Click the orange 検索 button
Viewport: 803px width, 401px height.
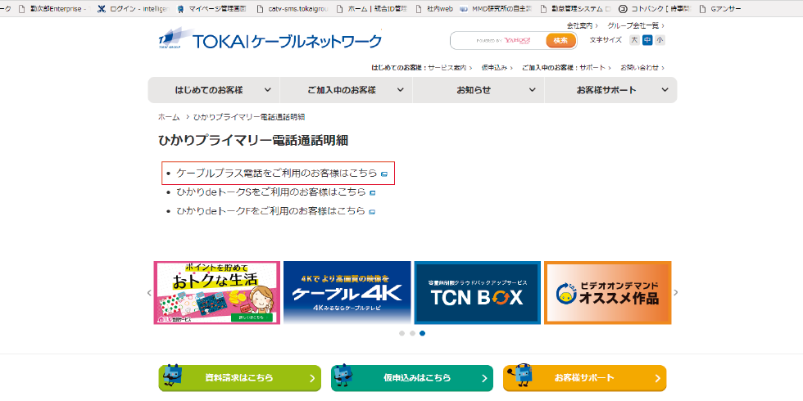point(560,40)
